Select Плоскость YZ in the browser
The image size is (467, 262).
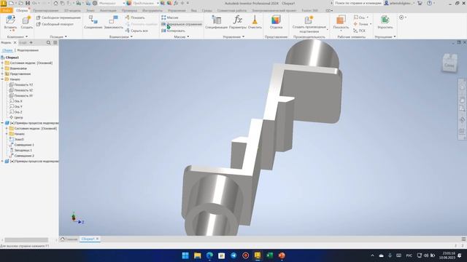tap(21, 85)
